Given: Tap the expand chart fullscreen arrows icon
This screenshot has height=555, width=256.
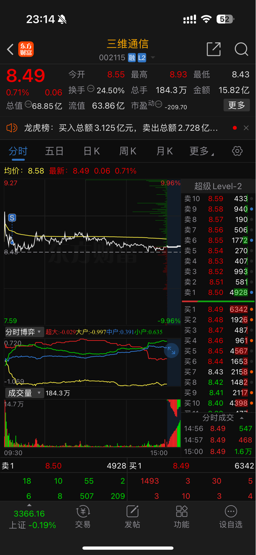Looking at the screenshot, I should click(x=171, y=350).
